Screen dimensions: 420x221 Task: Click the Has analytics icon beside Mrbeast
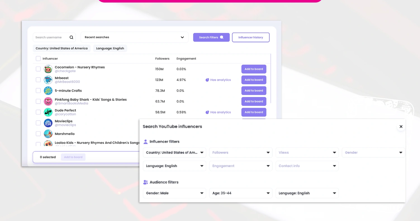[207, 80]
